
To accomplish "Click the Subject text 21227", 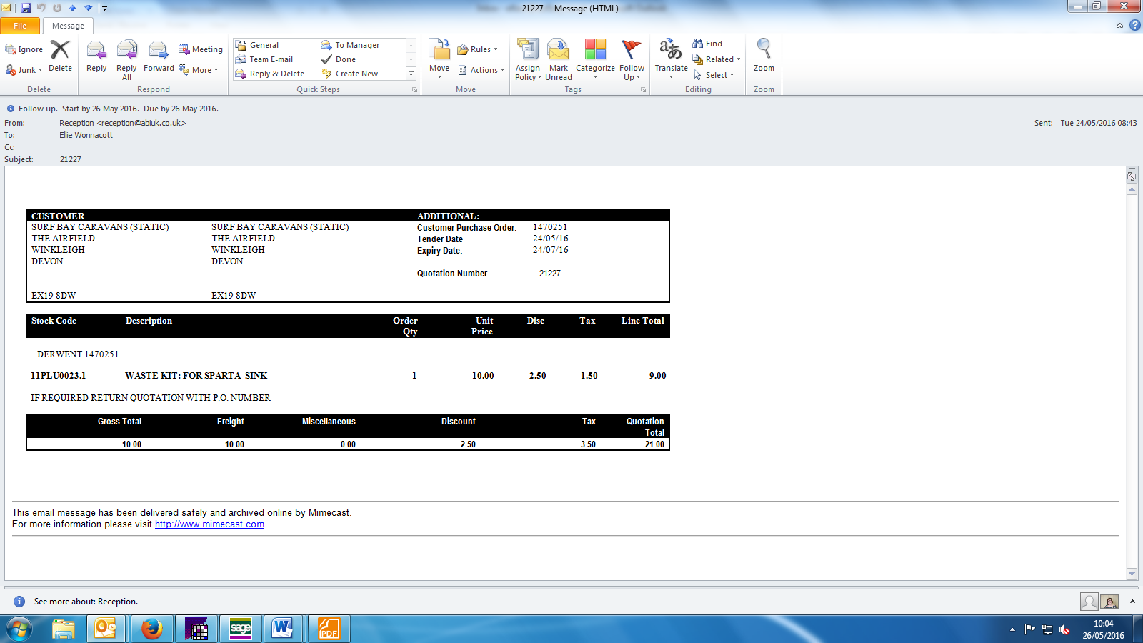I will click(x=71, y=159).
